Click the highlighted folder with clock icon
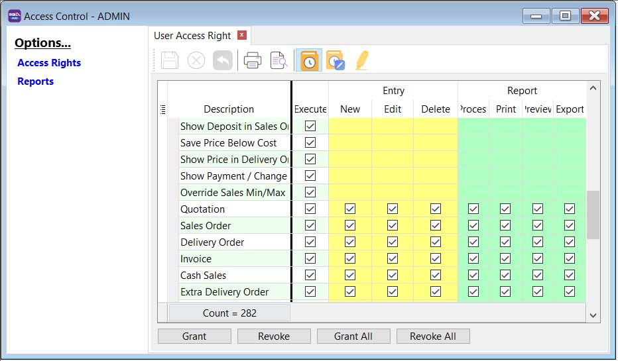Screen dimensions: 618x361 (309, 61)
